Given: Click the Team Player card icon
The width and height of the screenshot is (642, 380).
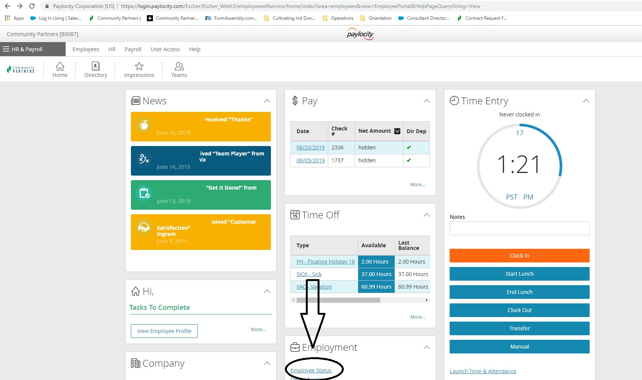Looking at the screenshot, I should 144,159.
